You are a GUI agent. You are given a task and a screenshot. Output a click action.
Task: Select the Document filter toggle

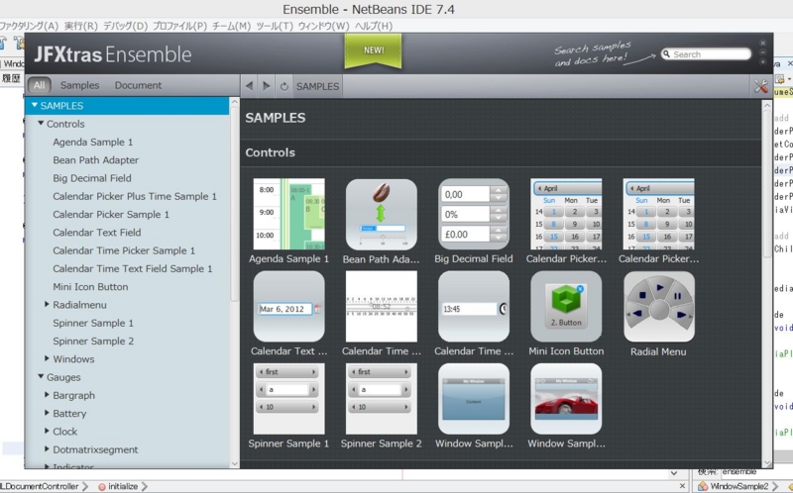coord(138,85)
